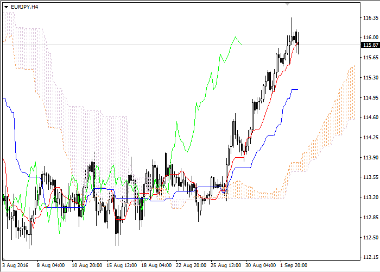Select the purple dotted cloud at upper left

click(29, 46)
